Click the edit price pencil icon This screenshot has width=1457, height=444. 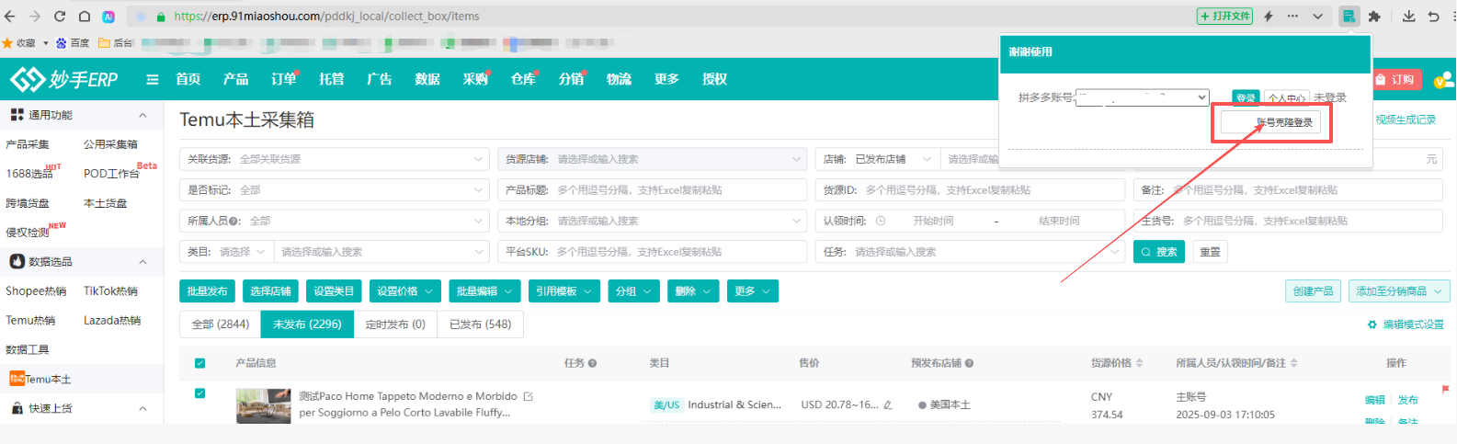(888, 404)
